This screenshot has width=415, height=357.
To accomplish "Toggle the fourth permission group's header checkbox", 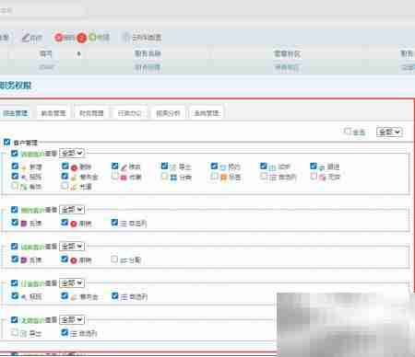I will (x=15, y=282).
